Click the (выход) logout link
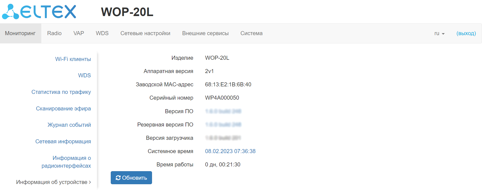 tap(466, 33)
